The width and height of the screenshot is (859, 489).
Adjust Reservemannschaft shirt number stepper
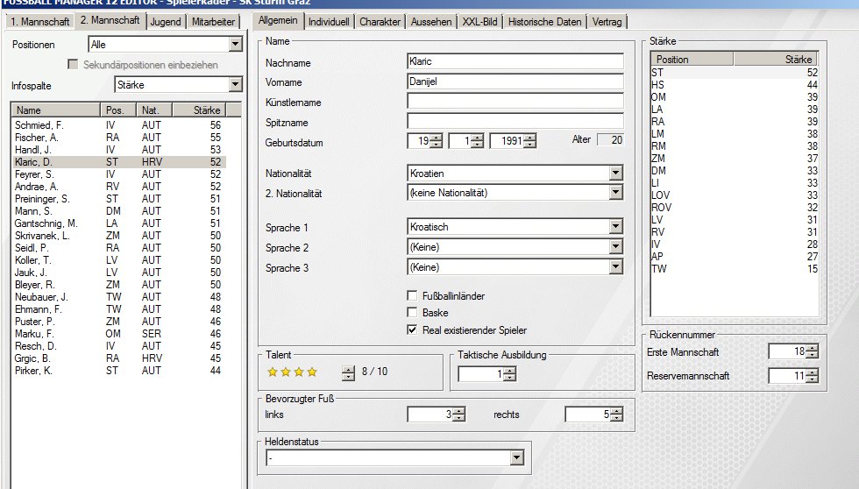[813, 376]
